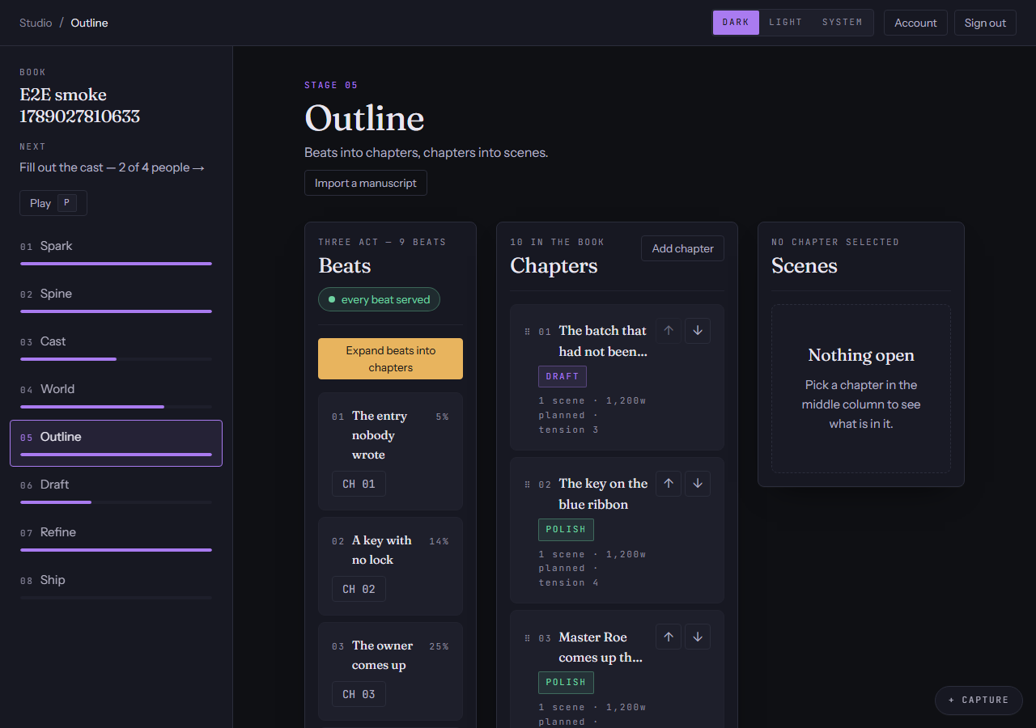This screenshot has width=1036, height=728.
Task: Move chapter 02 down with arrow
Action: click(698, 484)
